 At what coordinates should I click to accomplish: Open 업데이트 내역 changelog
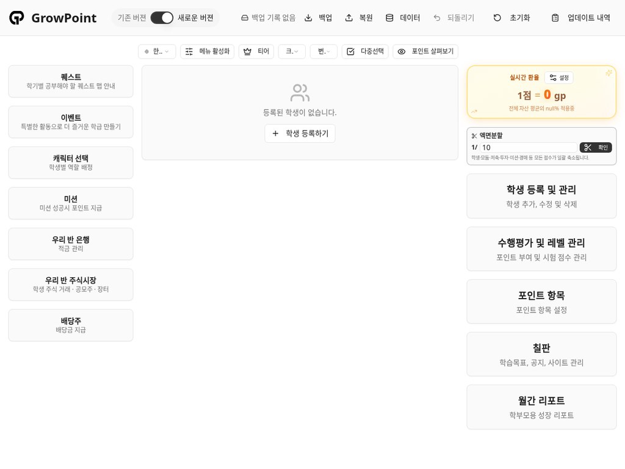click(x=581, y=18)
